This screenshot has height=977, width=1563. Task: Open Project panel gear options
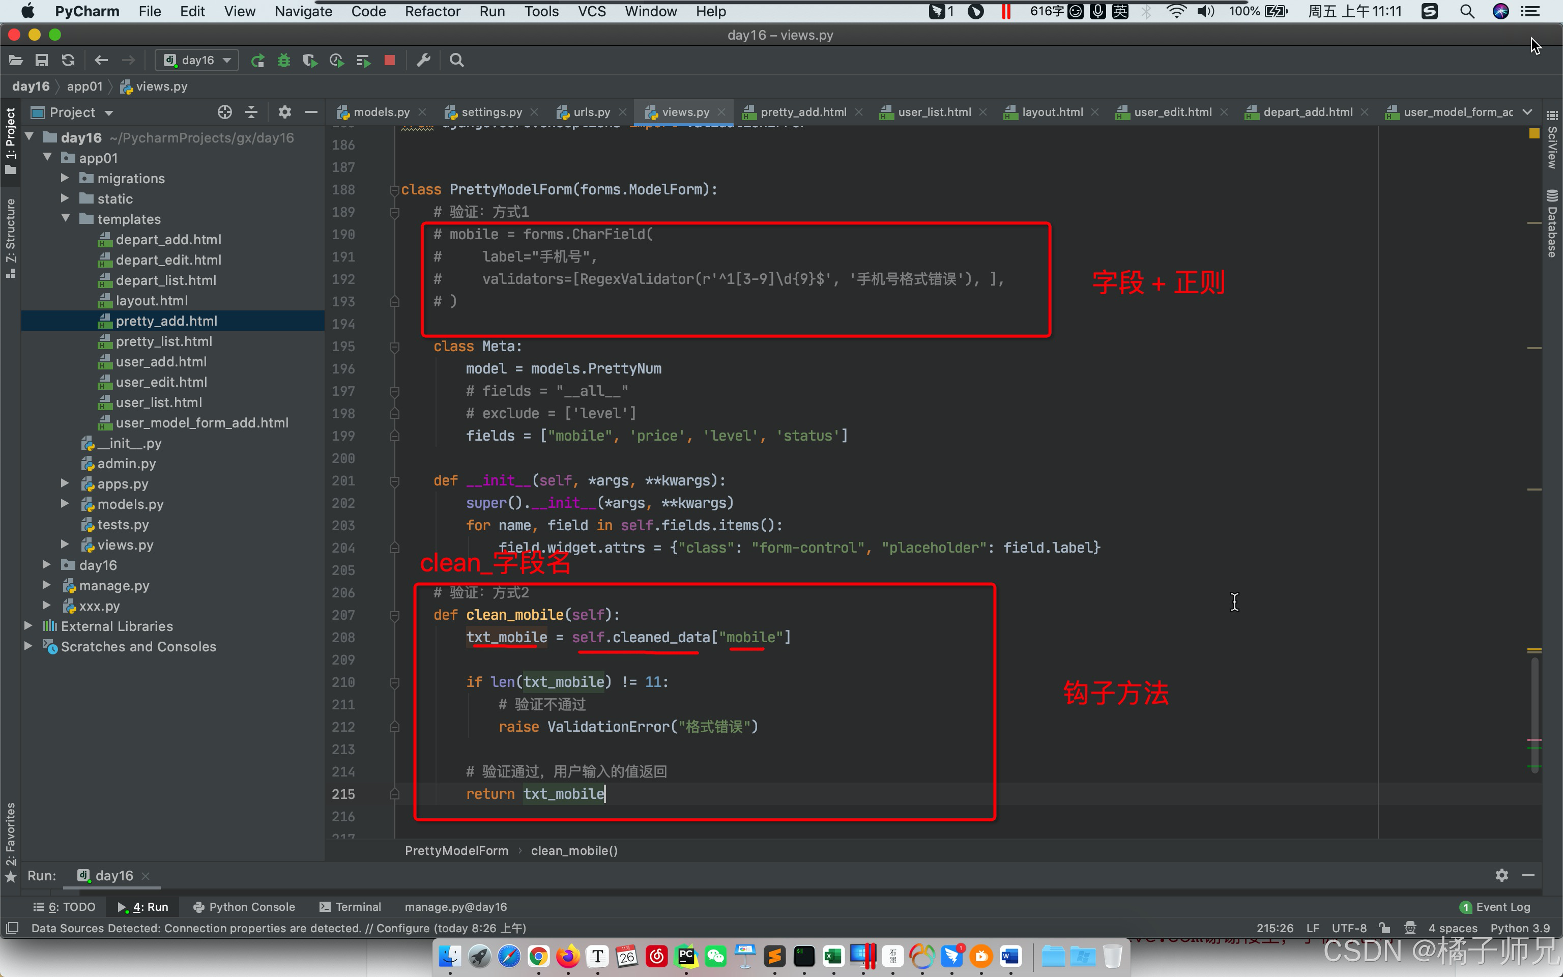[x=284, y=112]
